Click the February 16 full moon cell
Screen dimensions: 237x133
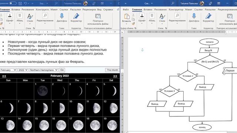[60, 125]
